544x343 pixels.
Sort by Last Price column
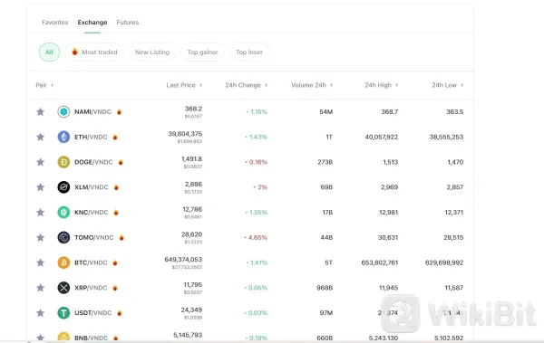[184, 85]
